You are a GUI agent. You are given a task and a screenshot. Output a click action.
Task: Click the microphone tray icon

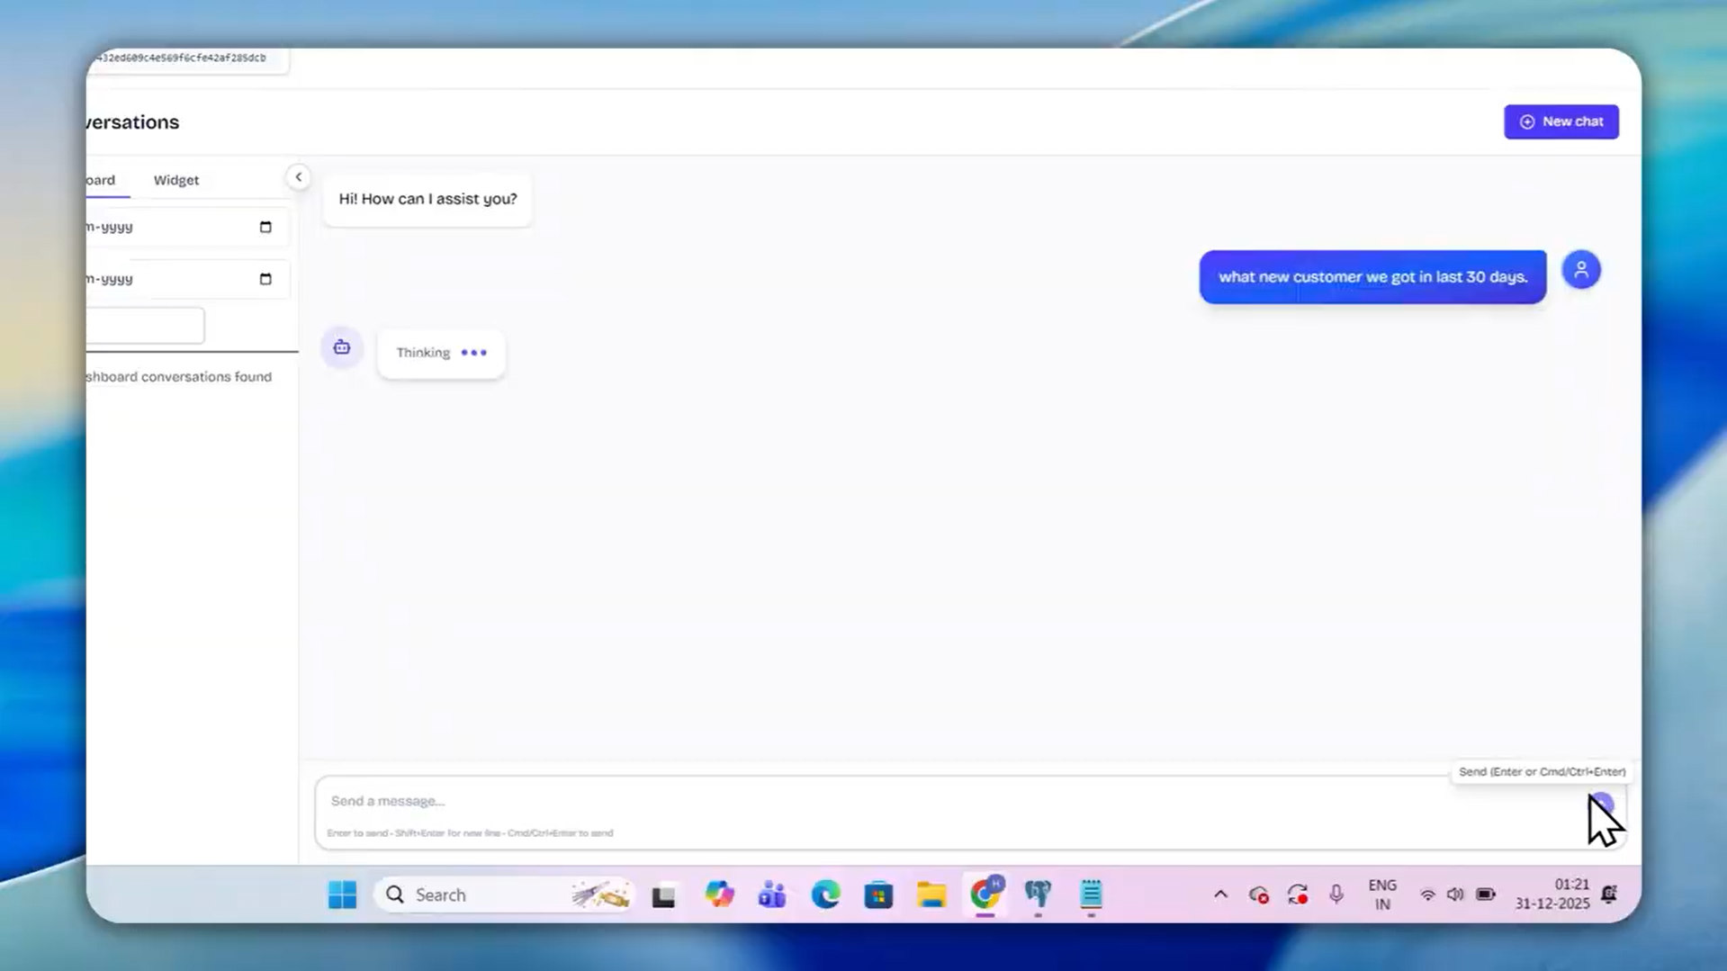(1336, 895)
